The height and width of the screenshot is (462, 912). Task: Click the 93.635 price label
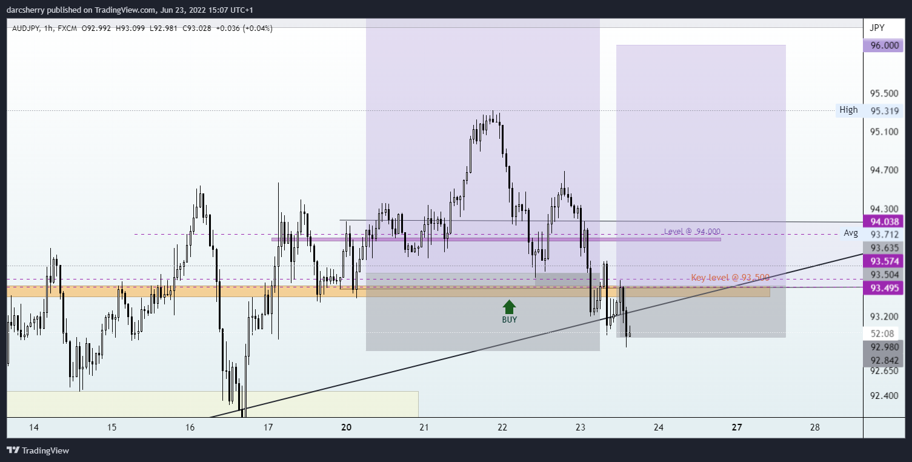tap(884, 247)
